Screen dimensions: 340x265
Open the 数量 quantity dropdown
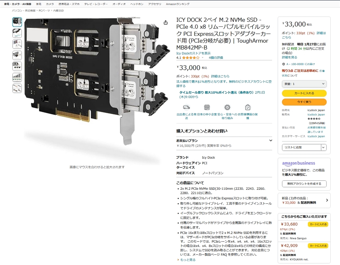pyautogui.click(x=304, y=84)
